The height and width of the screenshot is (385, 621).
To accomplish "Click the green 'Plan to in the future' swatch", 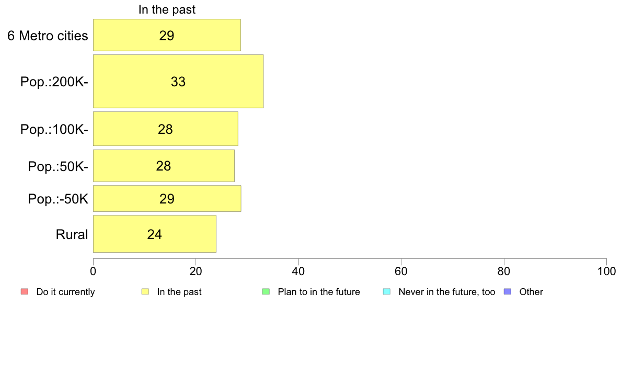I will coord(266,291).
